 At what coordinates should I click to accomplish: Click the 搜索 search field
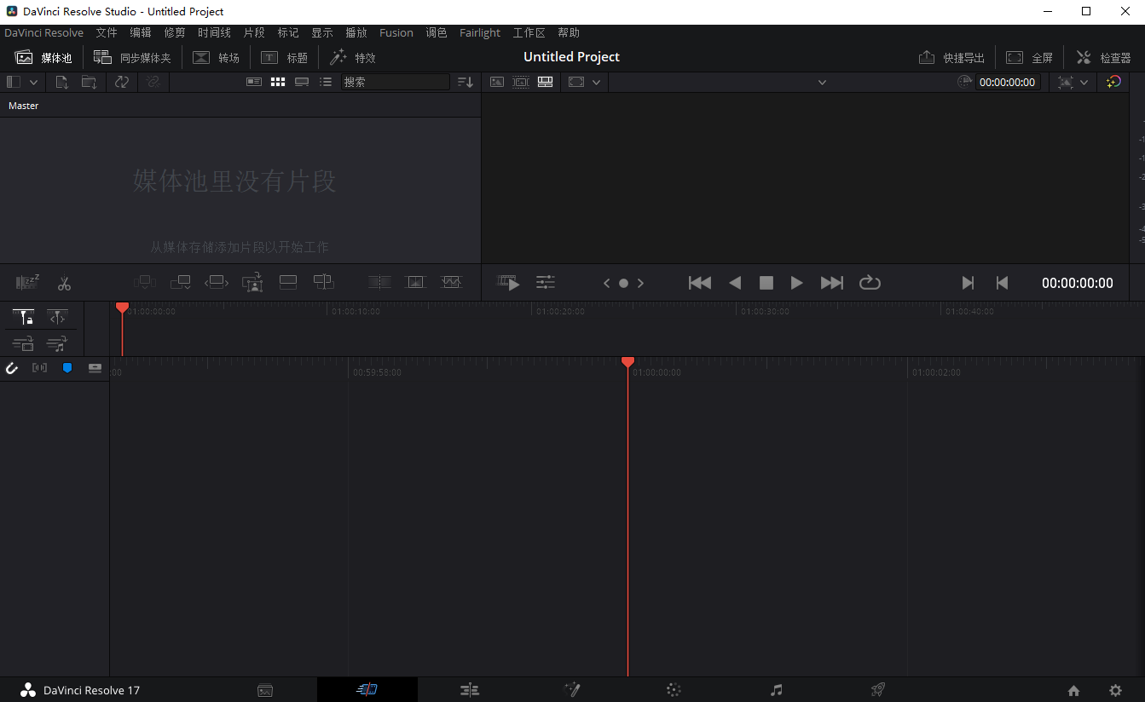tap(395, 82)
